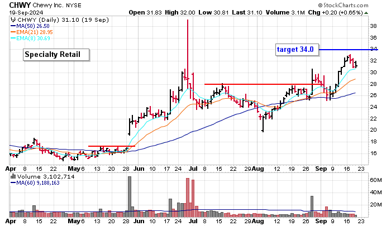Click the candlestick icon beside CHWY (Daily)
The height and width of the screenshot is (226, 391).
pos(13,20)
